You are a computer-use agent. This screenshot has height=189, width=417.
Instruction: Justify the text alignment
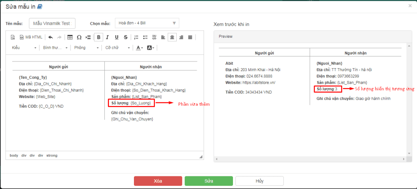190,37
